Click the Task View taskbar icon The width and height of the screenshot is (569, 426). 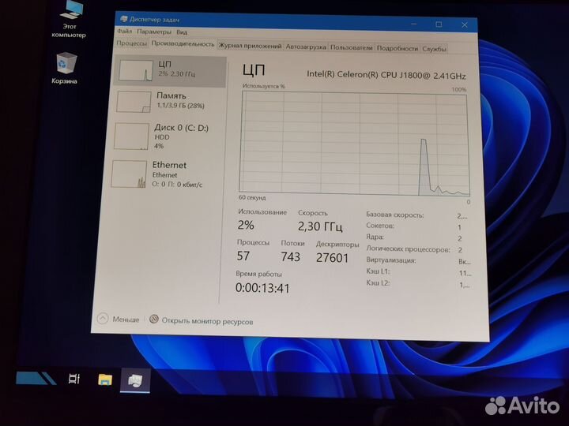[73, 379]
